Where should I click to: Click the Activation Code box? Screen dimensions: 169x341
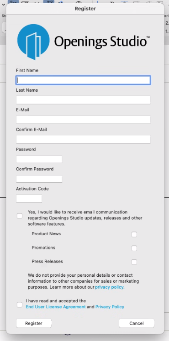(29, 199)
